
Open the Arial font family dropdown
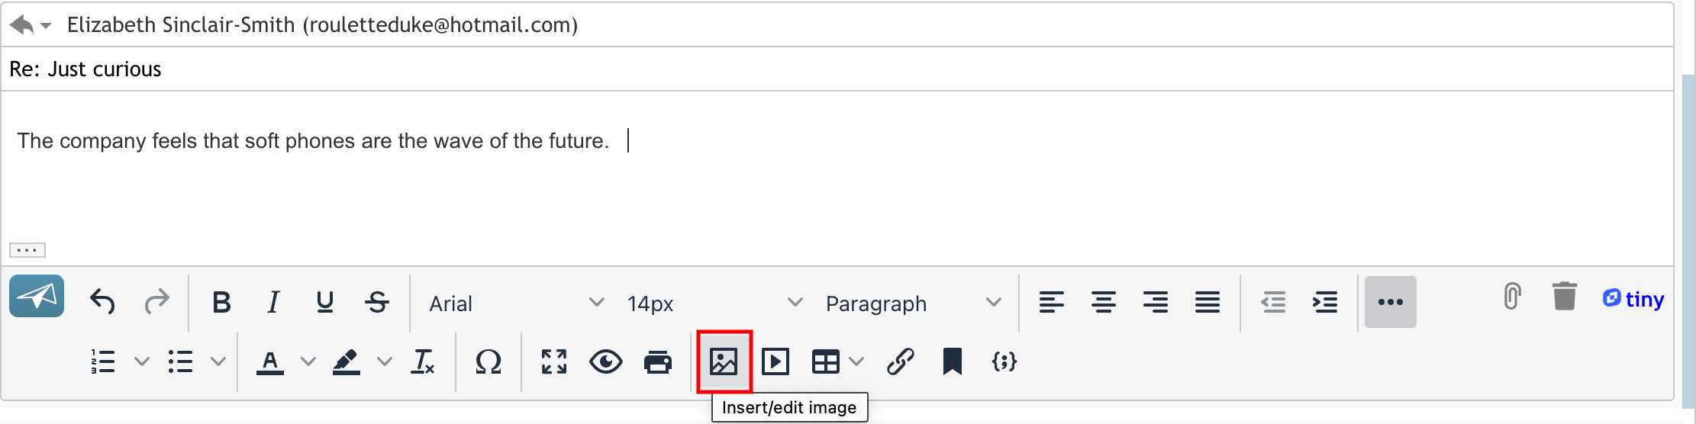pyautogui.click(x=516, y=304)
